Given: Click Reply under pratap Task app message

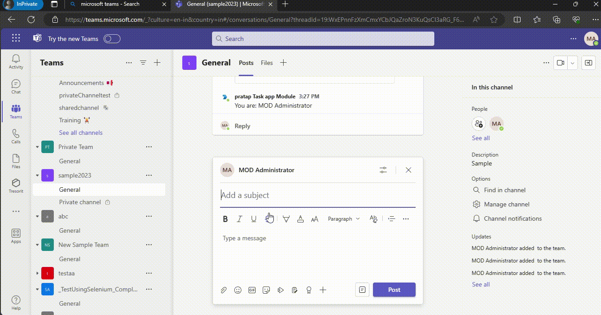Looking at the screenshot, I should click(242, 126).
